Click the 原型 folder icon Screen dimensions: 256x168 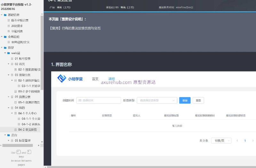coord(5,48)
